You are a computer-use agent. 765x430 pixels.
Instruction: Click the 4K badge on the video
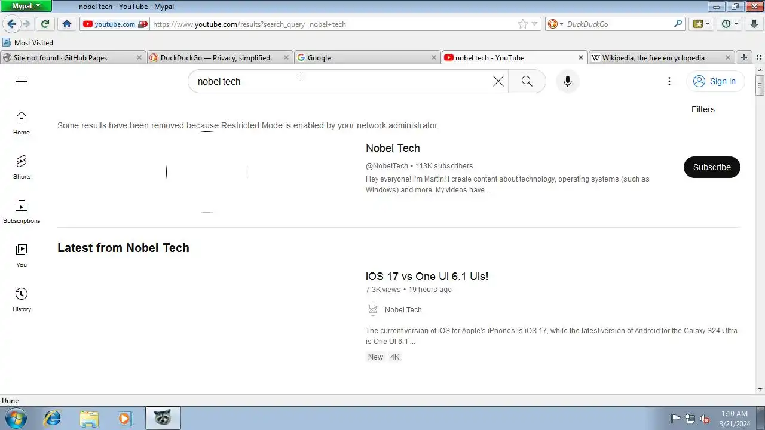(x=394, y=357)
